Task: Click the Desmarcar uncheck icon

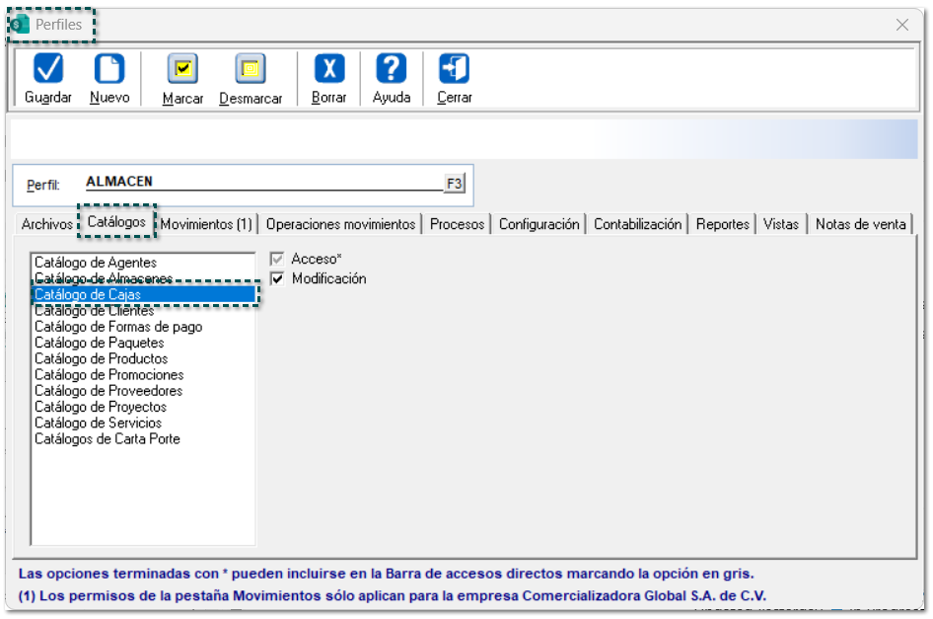Action: coord(251,69)
